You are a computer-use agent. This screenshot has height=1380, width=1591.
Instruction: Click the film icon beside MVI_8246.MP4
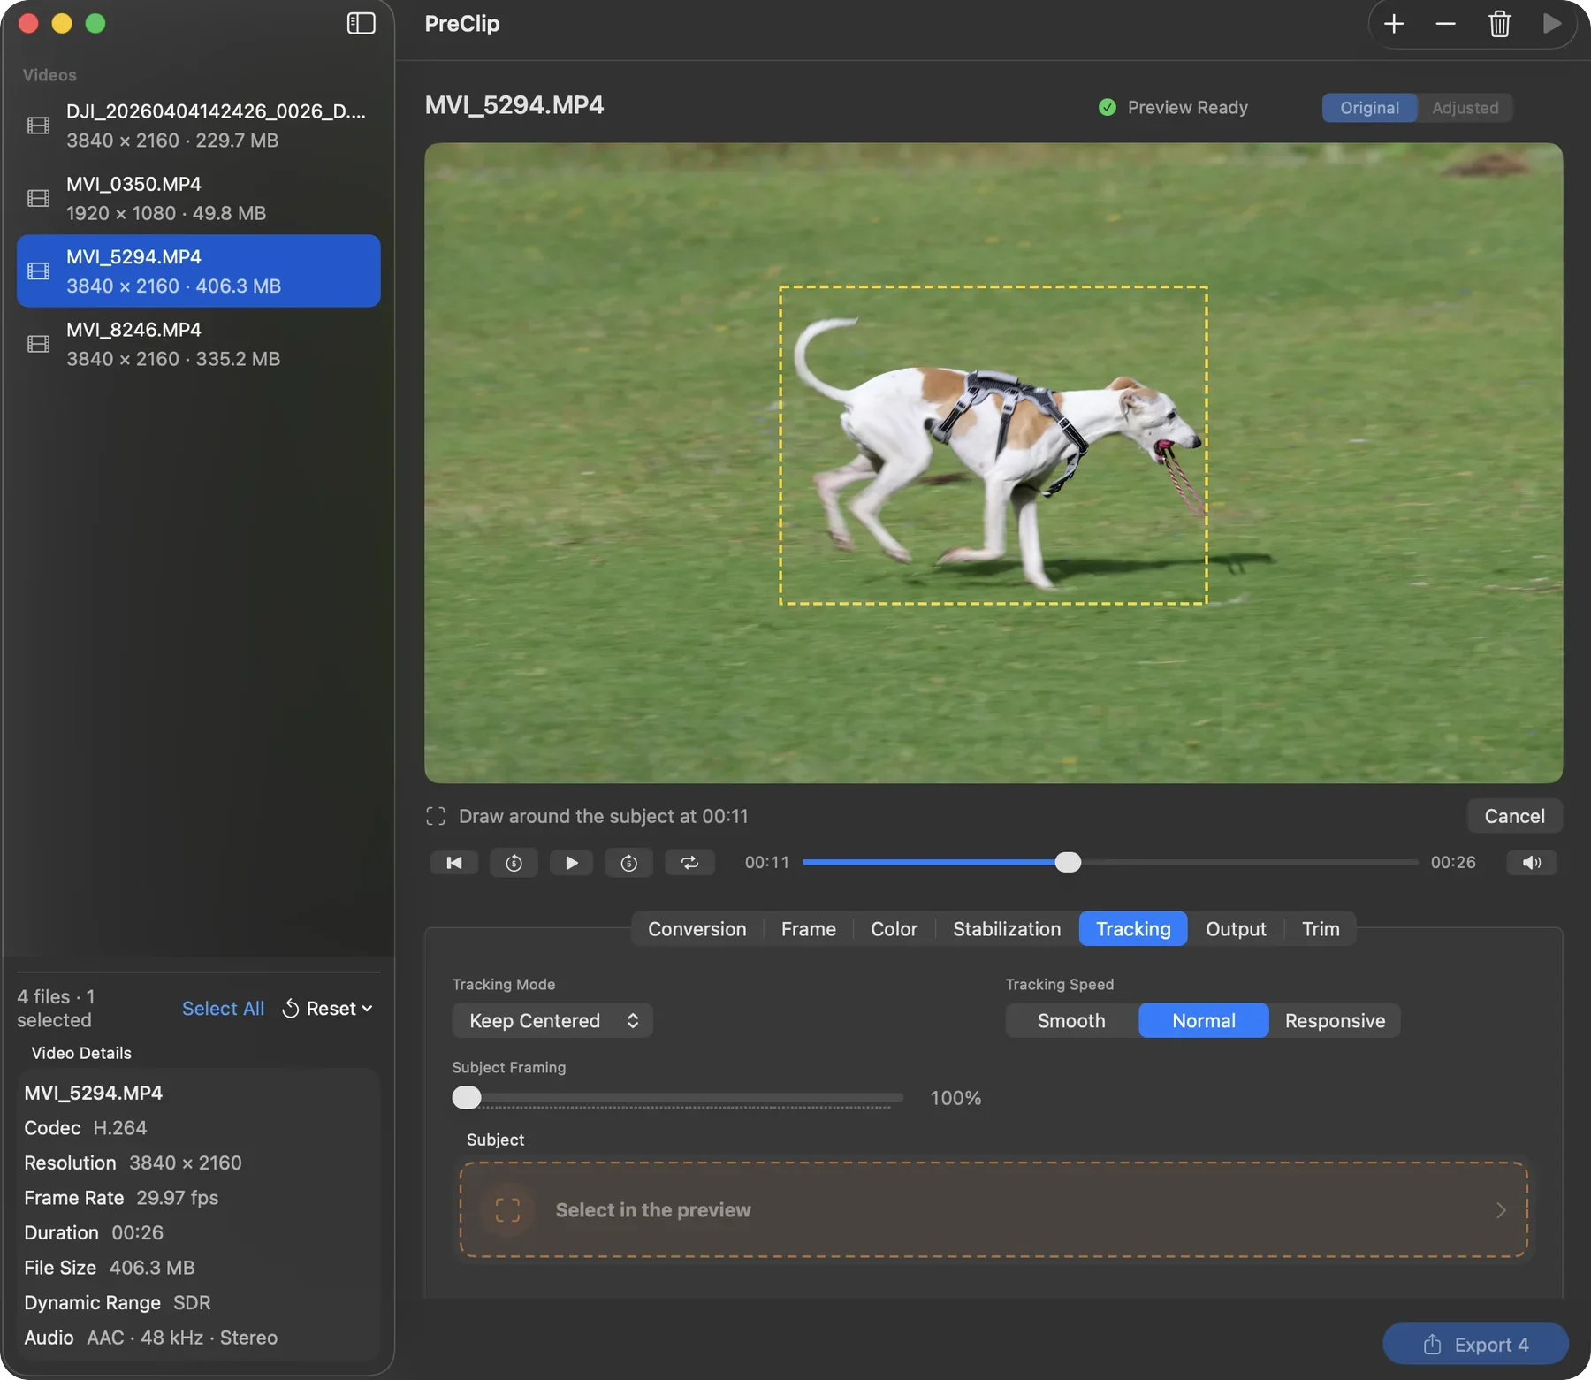click(x=39, y=344)
